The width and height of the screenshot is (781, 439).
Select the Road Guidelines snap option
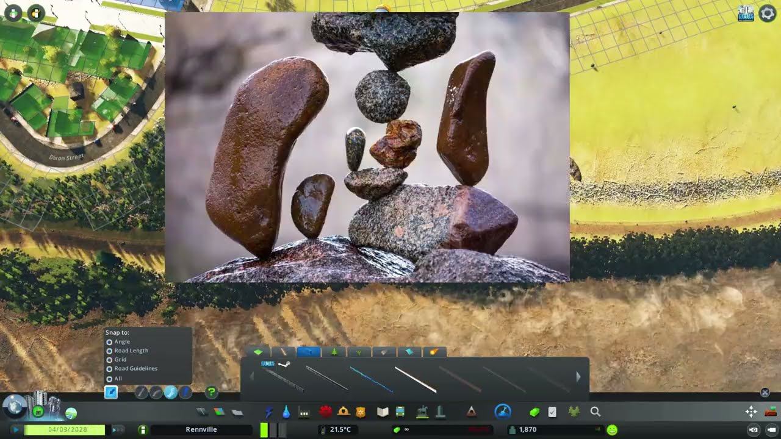tap(132, 368)
